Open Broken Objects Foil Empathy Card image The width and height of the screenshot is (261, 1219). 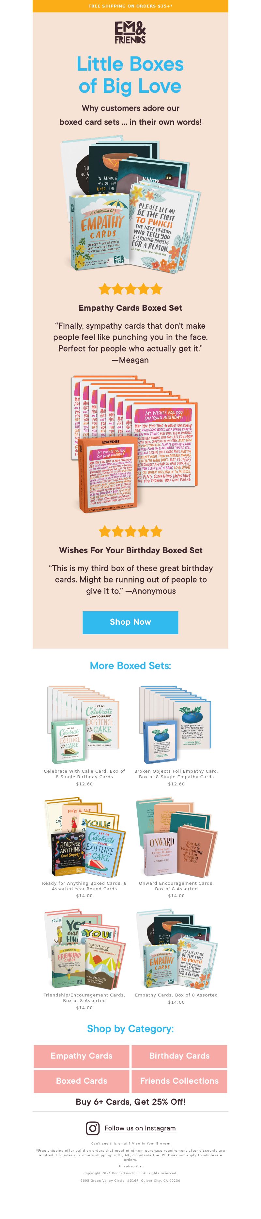(176, 724)
